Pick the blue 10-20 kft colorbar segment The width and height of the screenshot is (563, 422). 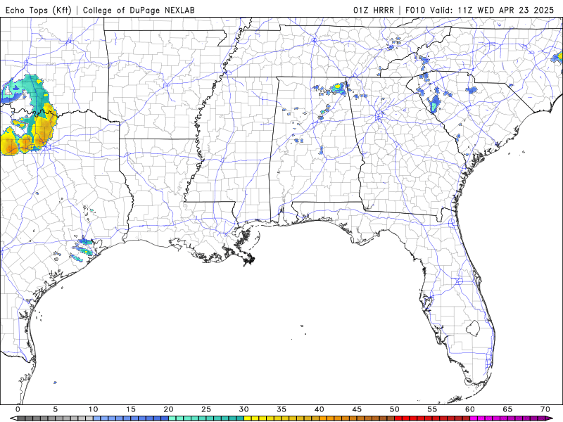[131, 418]
